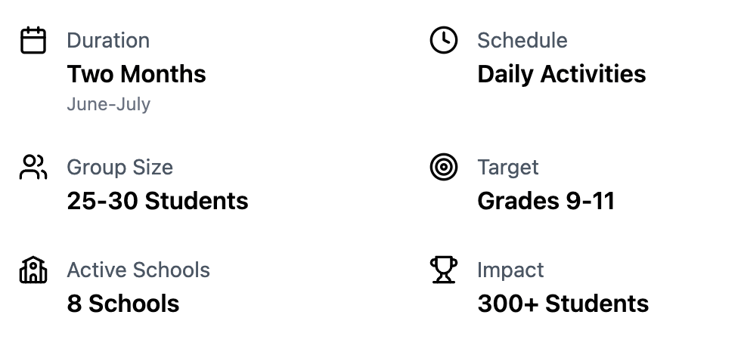741x361 pixels.
Task: Select the 300+ Students value
Action: [563, 304]
